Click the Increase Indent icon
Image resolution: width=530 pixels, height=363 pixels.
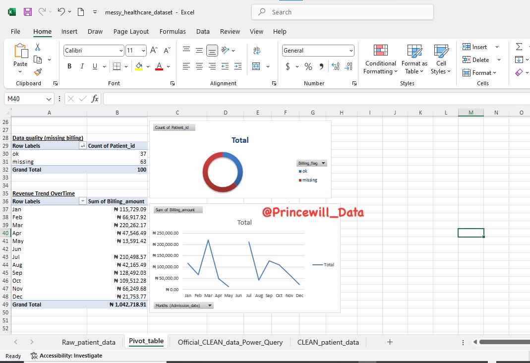(238, 66)
